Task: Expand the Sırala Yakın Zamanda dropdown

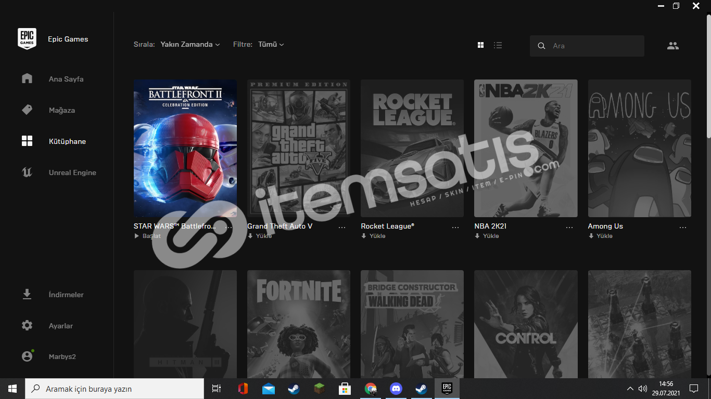Action: (190, 45)
